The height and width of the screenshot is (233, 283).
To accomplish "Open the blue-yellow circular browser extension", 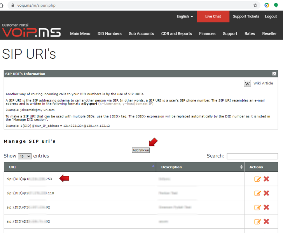I will click(267, 5).
